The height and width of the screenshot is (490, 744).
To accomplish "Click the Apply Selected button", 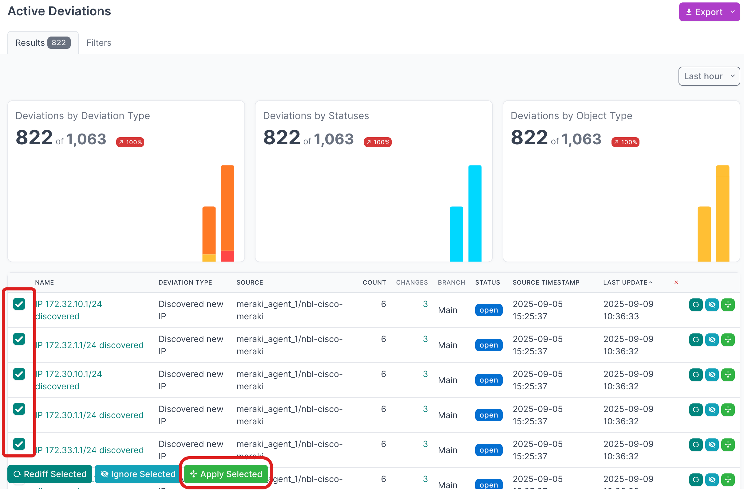I will (226, 474).
